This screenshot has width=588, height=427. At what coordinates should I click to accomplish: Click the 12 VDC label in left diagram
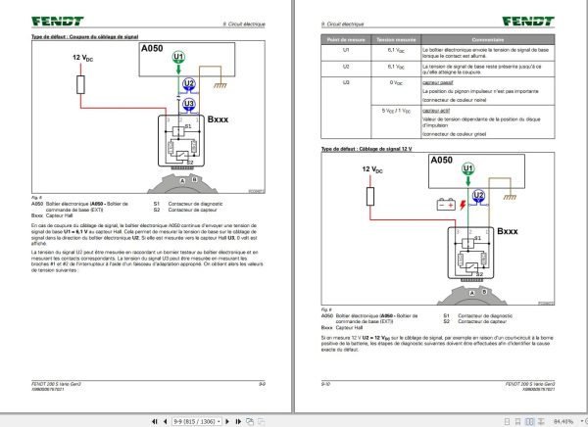coord(83,58)
